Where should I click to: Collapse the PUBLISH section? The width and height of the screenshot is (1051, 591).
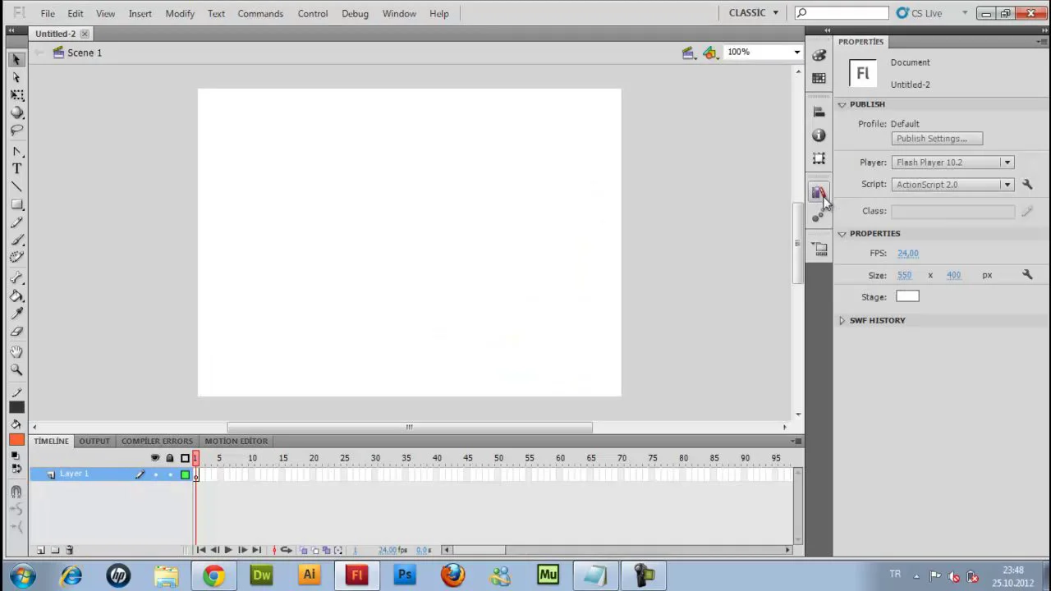click(842, 104)
